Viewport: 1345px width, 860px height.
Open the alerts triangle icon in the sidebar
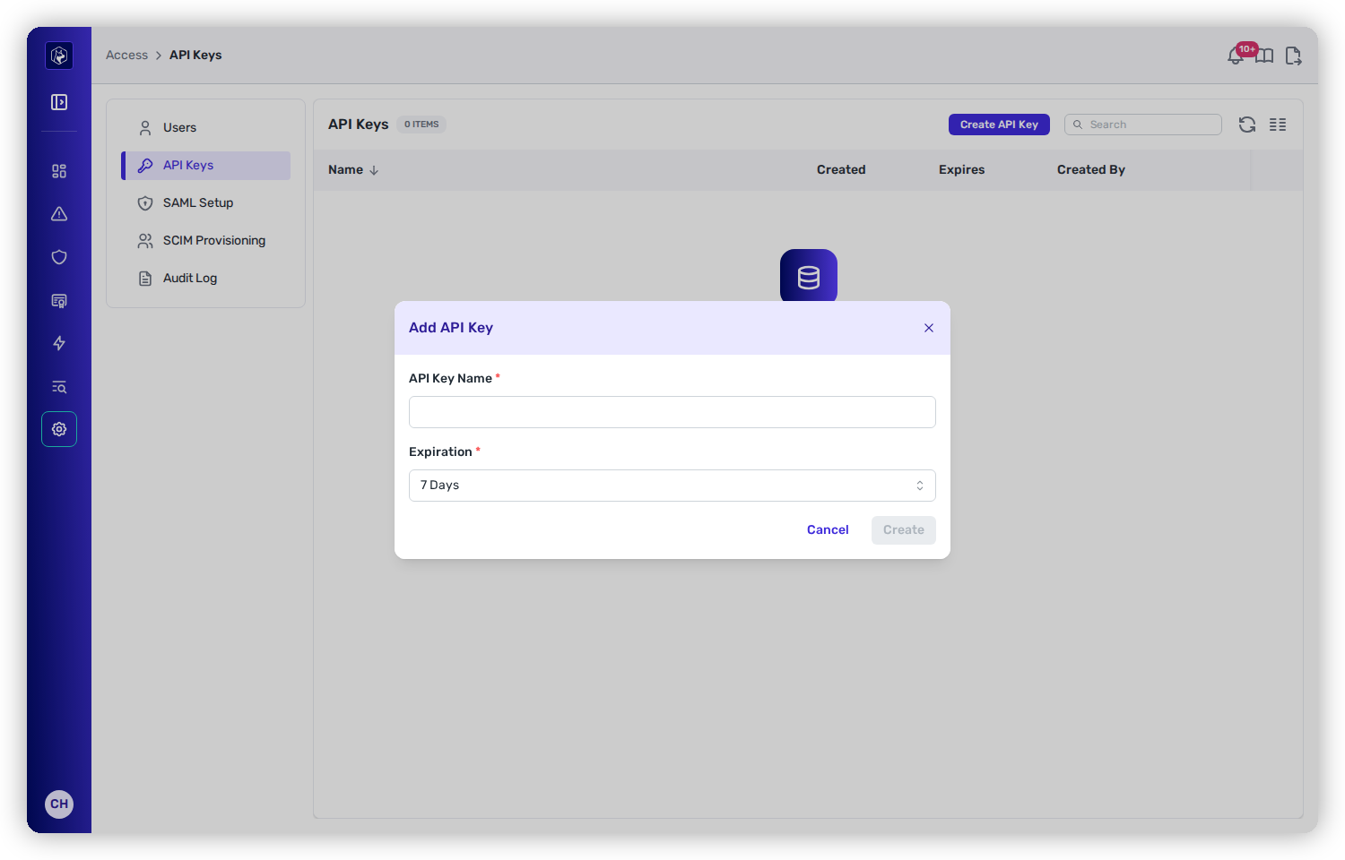pyautogui.click(x=59, y=214)
